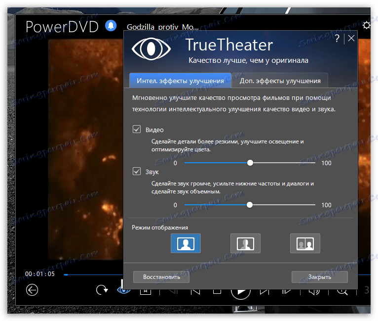Click the 00:01:05 elapsed time display
Viewport: 378px width, 321px height.
pos(40,274)
